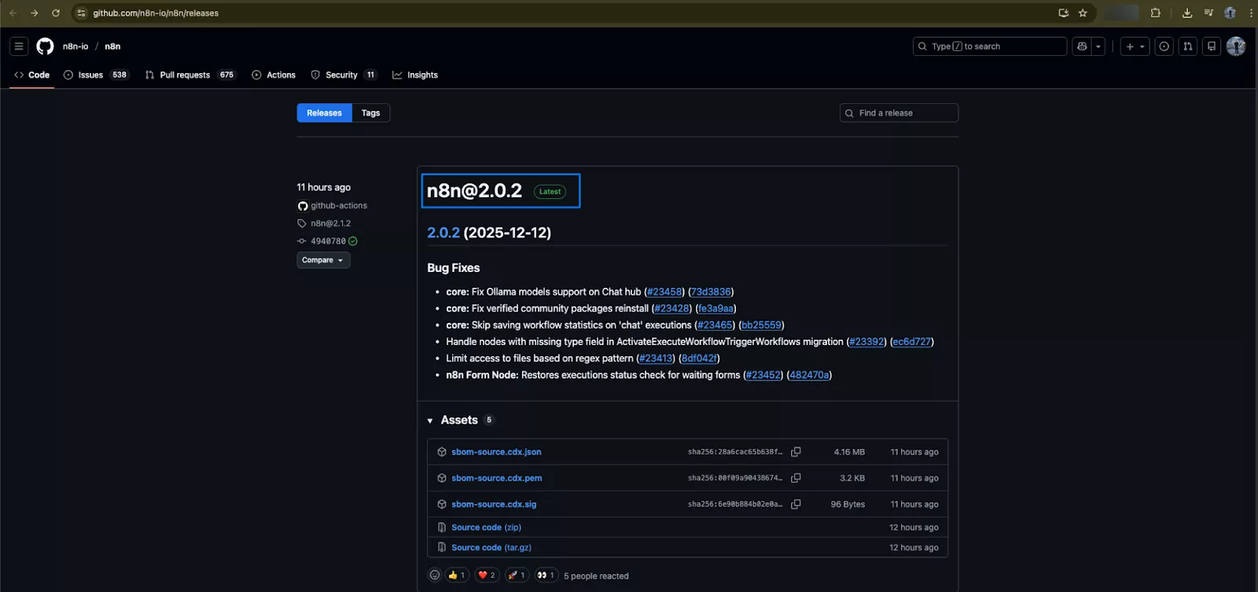The width and height of the screenshot is (1258, 592).
Task: Open the issues icon in header
Action: point(1164,46)
